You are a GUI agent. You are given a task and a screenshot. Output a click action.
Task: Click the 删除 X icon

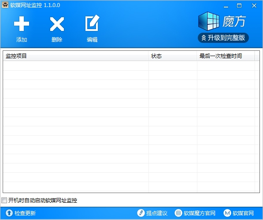57,24
